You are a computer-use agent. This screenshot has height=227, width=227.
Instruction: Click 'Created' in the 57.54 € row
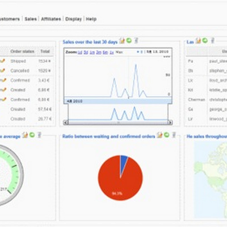coord(18,109)
